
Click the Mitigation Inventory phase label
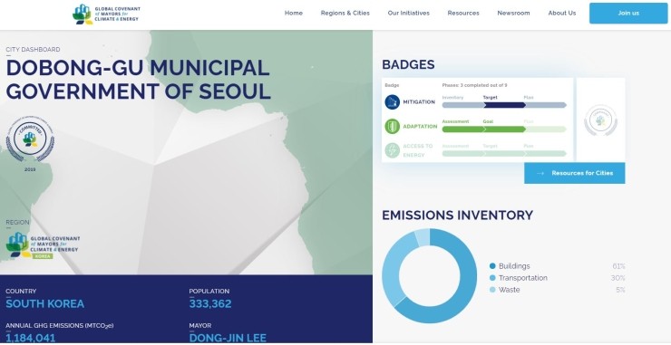(452, 98)
